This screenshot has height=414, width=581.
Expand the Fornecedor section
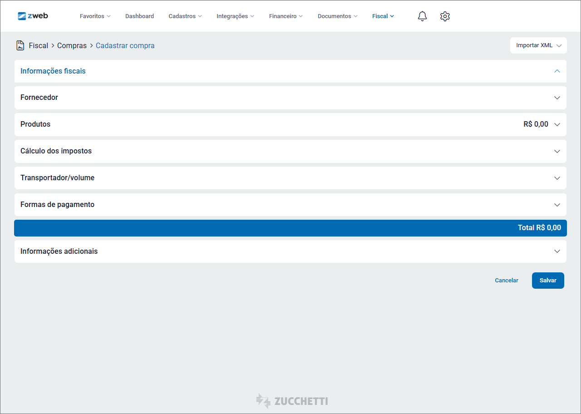[557, 98]
